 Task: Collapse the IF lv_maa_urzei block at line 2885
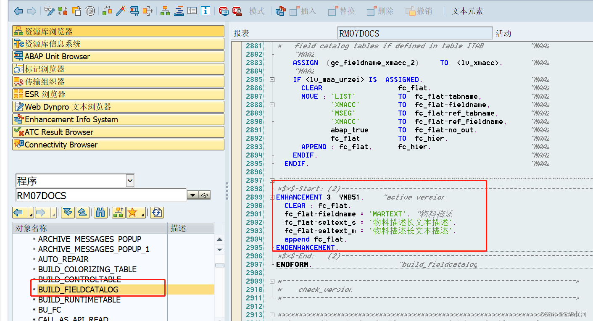272,79
